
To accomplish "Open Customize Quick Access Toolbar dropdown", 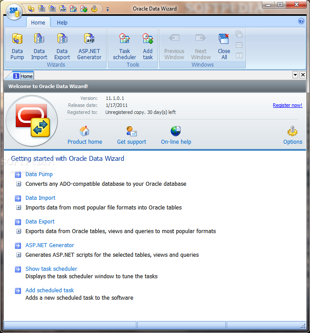I will [107, 9].
